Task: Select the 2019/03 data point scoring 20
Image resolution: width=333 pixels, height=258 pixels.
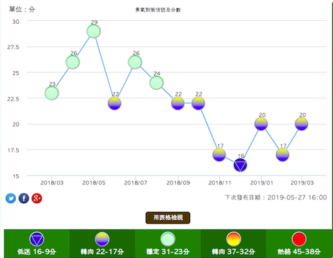Action: (302, 124)
